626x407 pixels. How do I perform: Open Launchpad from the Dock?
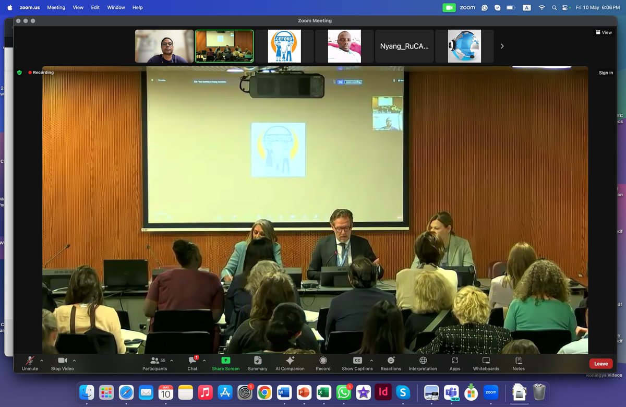[x=106, y=392]
